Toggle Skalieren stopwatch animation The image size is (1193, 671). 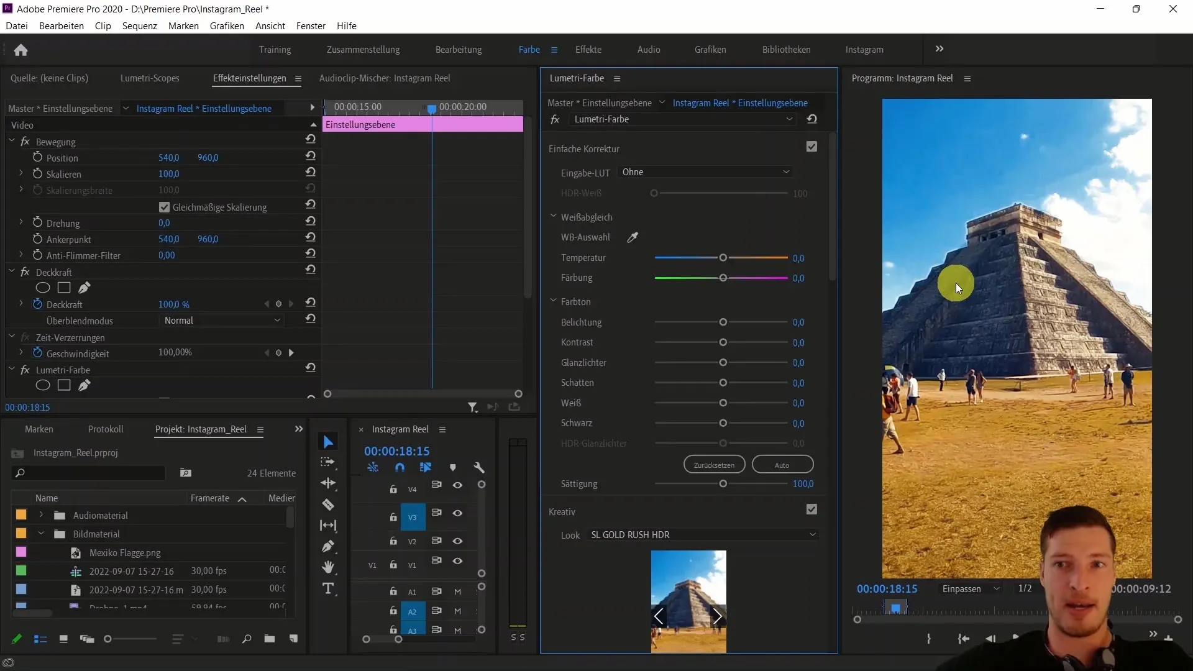37,173
